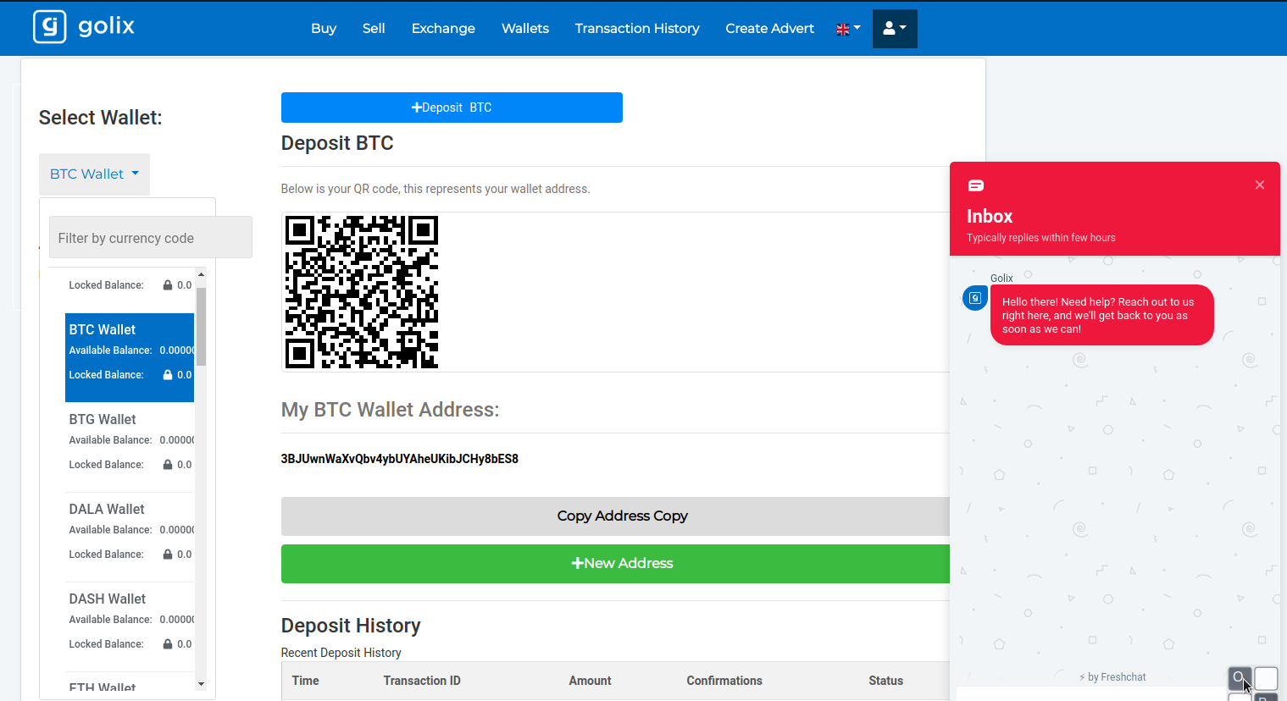Close the Inbox chat panel
Screen dimensions: 1287x701
click(x=1260, y=185)
